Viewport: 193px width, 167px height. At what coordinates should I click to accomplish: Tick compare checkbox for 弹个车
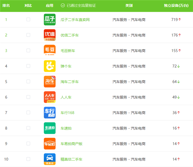pos(28,66)
